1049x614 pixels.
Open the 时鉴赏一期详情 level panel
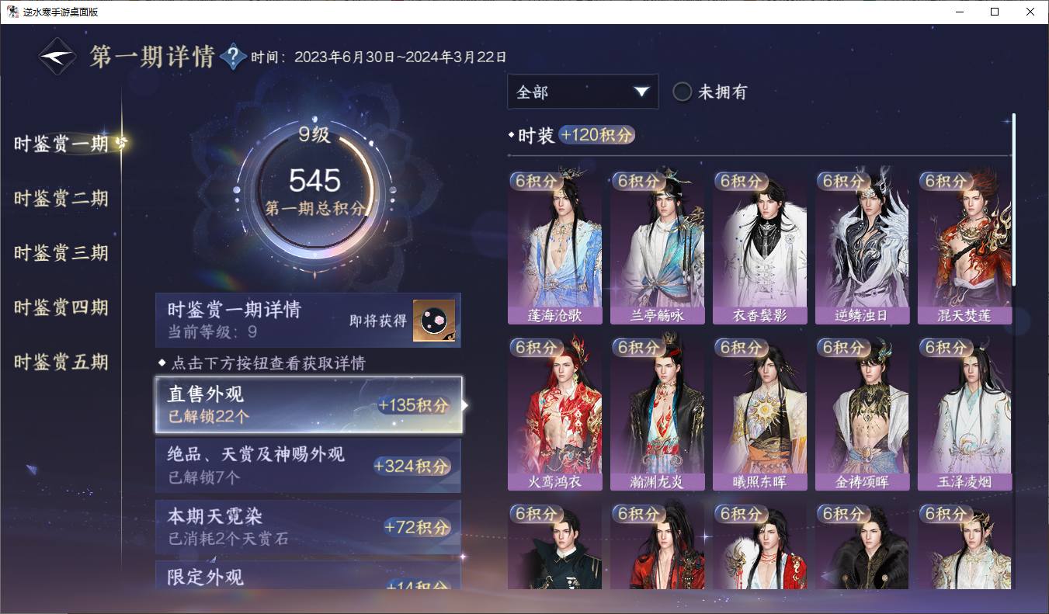(308, 320)
